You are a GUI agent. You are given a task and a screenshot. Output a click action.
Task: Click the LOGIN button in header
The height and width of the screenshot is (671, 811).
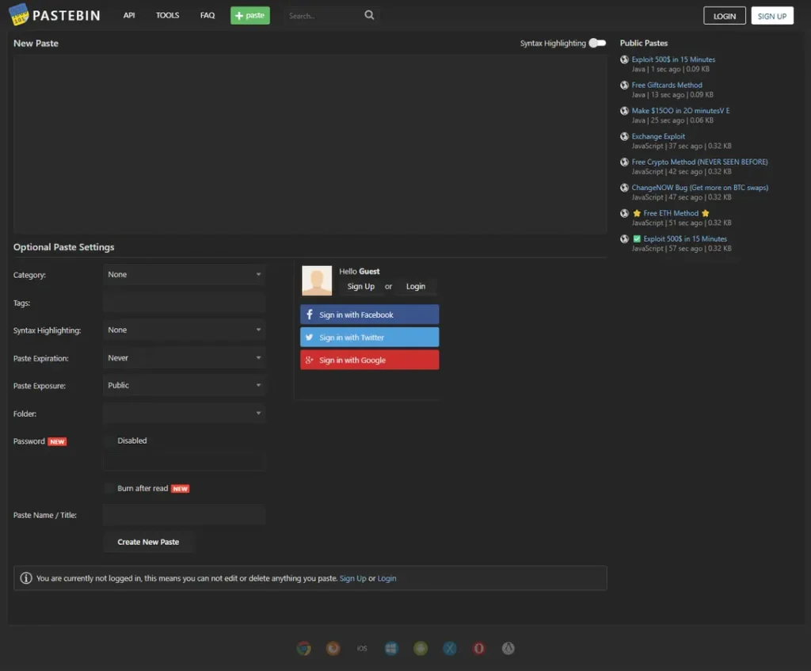point(724,16)
